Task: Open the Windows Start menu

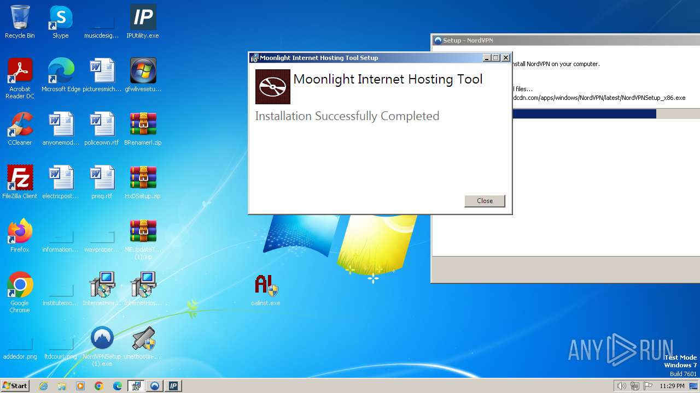Action: pyautogui.click(x=15, y=386)
